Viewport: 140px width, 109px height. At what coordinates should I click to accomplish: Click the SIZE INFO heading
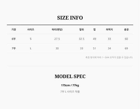click(x=70, y=18)
